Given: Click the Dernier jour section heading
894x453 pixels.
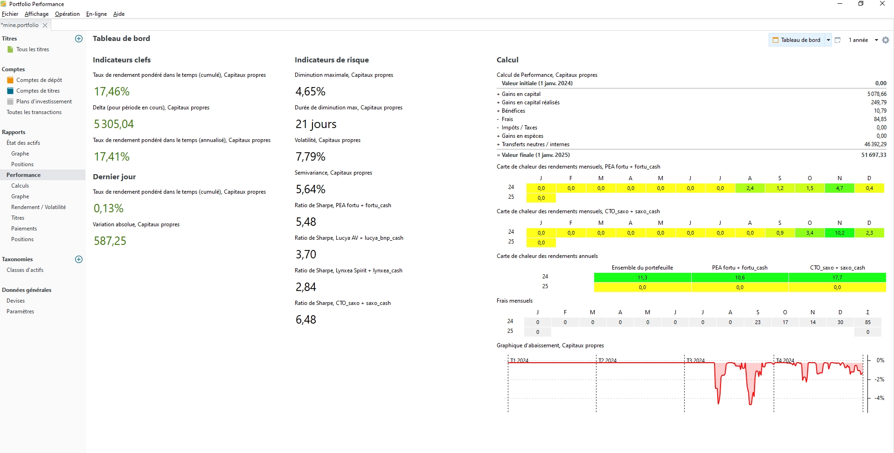Looking at the screenshot, I should click(114, 177).
